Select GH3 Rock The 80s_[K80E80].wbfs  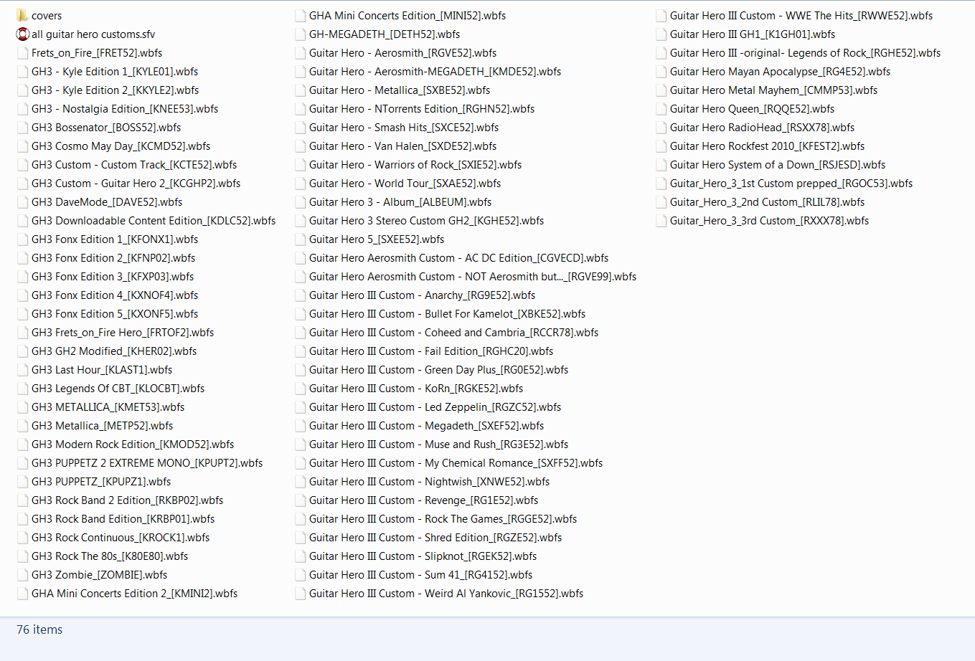110,556
